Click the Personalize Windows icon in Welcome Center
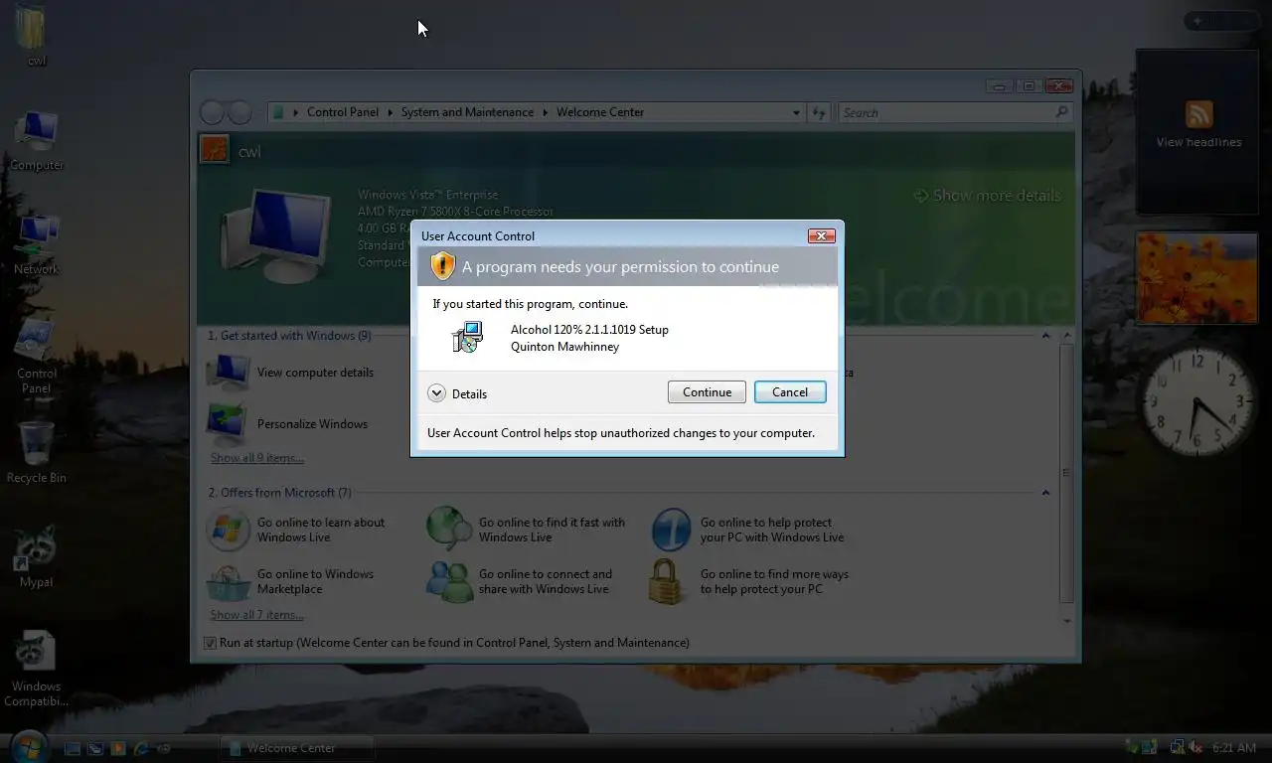1272x763 pixels. [x=227, y=424]
